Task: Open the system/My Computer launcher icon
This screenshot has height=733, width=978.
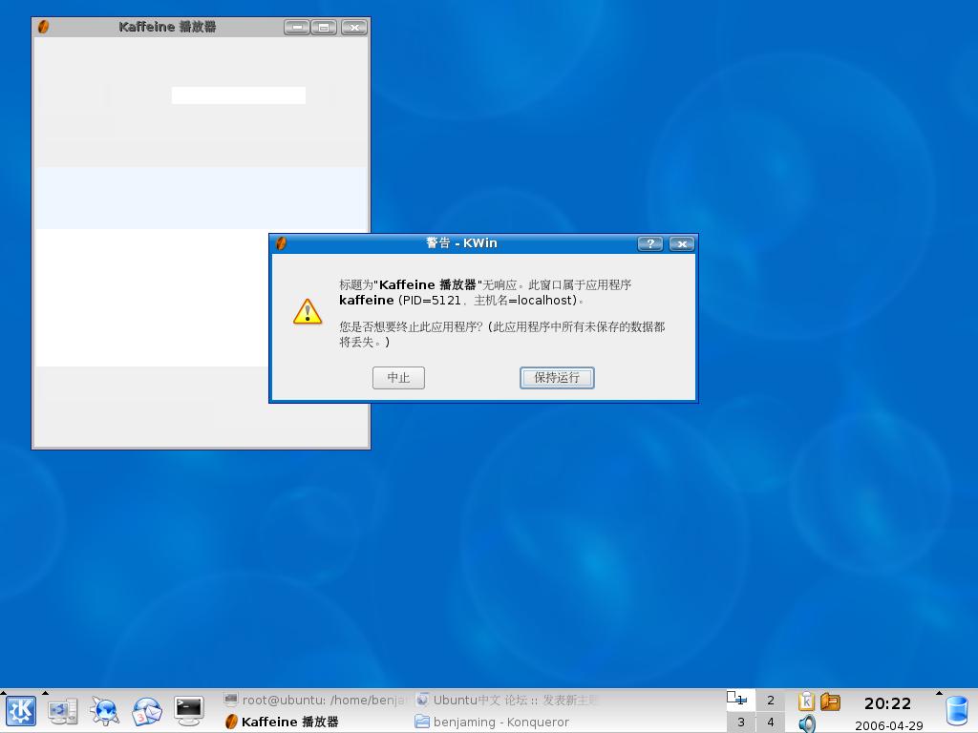Action: [x=63, y=711]
